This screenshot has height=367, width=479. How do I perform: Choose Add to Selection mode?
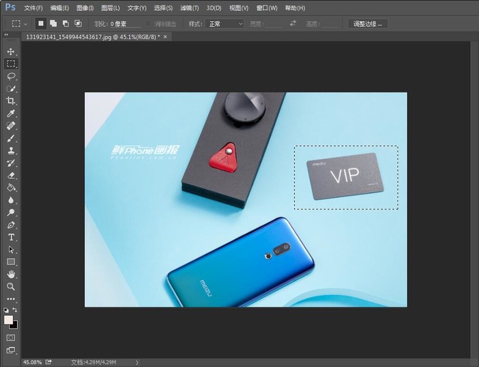(x=53, y=23)
